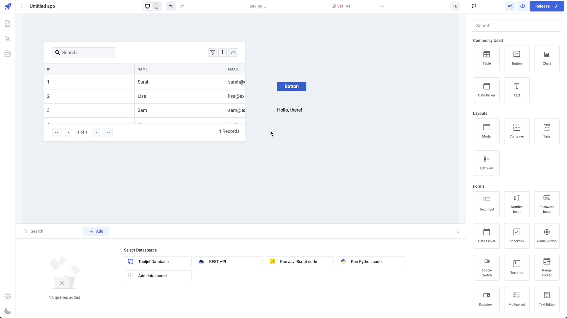Click the table filter funnel icon

pyautogui.click(x=213, y=53)
